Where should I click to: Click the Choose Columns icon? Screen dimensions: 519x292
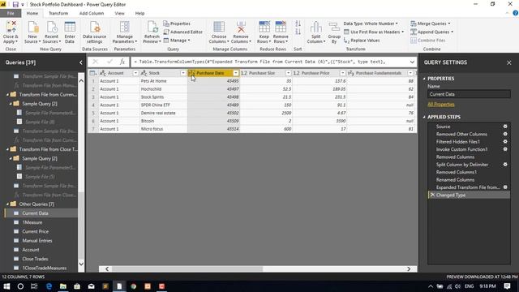click(219, 27)
